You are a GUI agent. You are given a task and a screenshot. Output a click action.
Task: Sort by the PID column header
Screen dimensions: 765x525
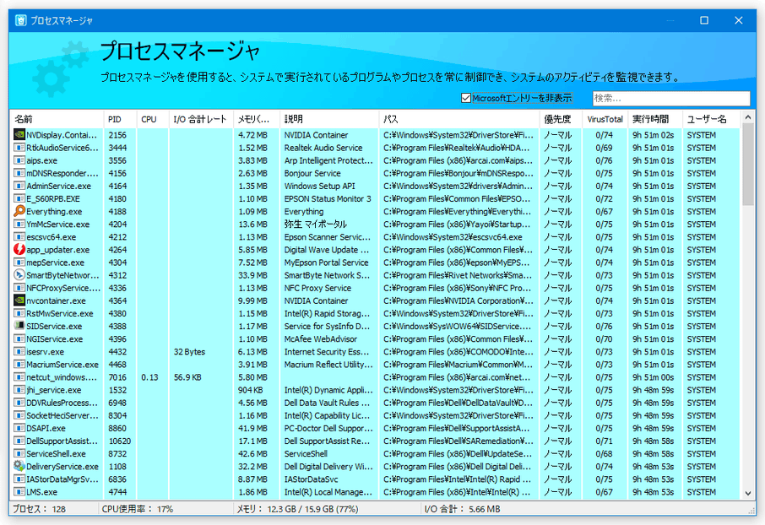coord(120,119)
